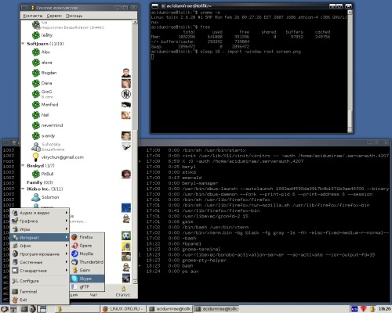Switch to LINUX.ORG.RU Firefox taskbar button
The height and width of the screenshot is (313, 392).
click(123, 309)
